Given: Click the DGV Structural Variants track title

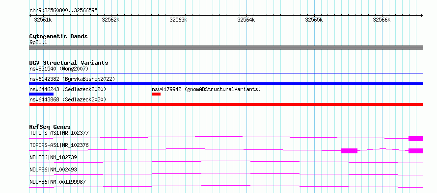Looking at the screenshot, I should (69, 63).
